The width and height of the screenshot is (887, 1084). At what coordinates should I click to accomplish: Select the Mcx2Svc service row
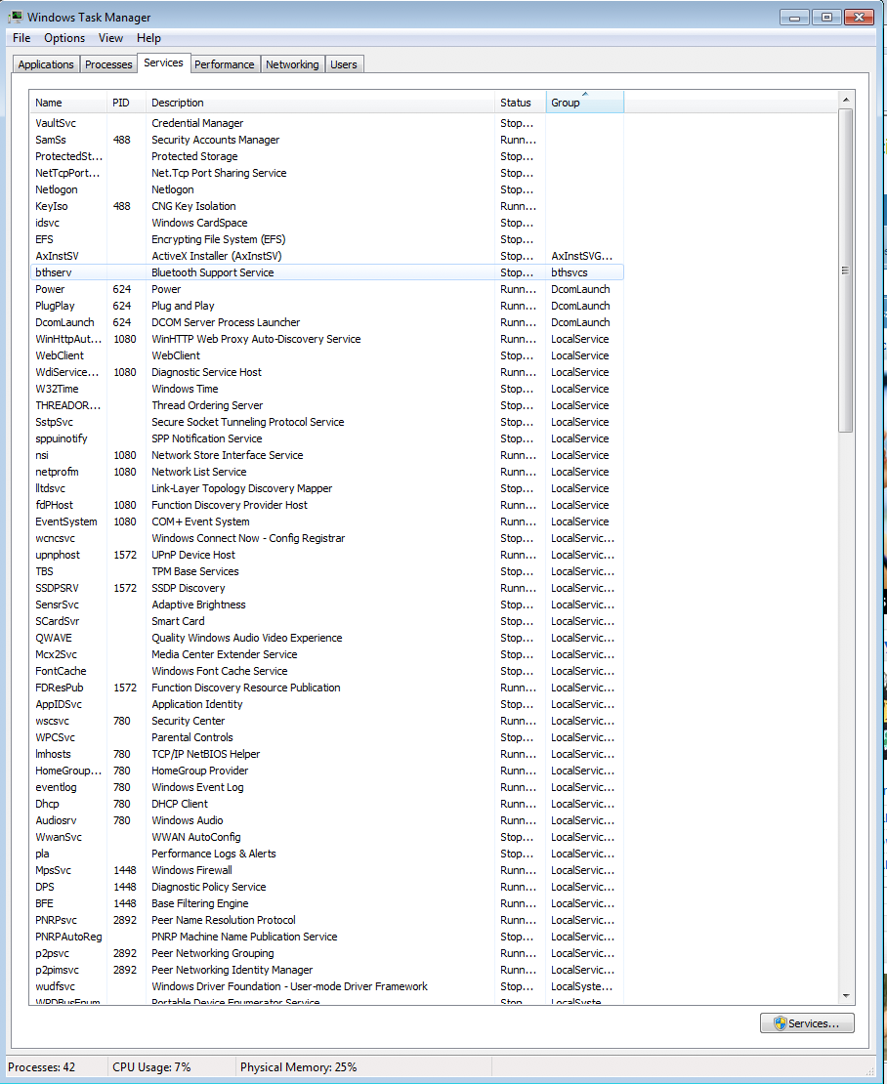327,654
